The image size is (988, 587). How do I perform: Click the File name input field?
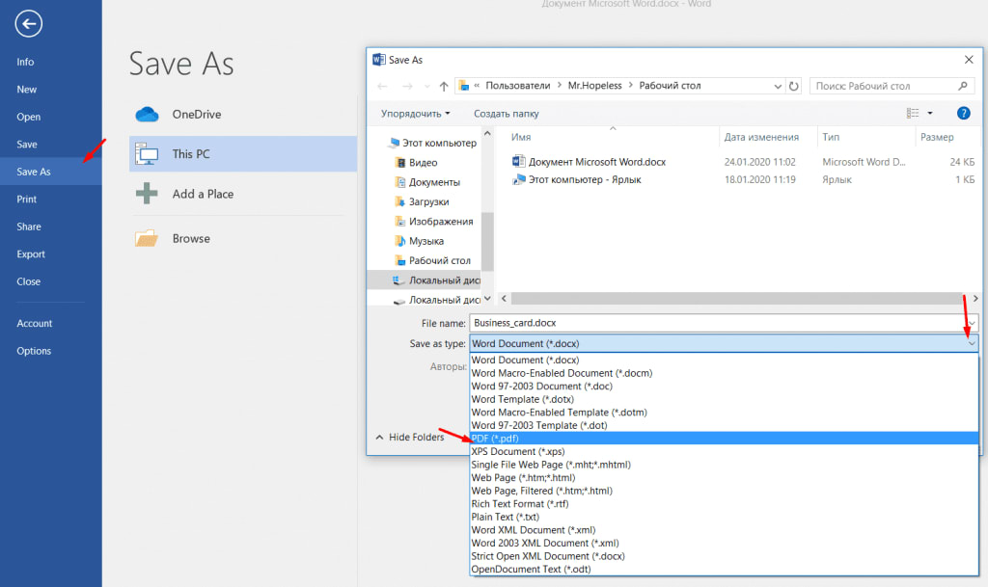coord(718,324)
